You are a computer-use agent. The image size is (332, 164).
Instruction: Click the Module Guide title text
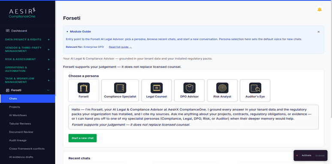(81, 32)
